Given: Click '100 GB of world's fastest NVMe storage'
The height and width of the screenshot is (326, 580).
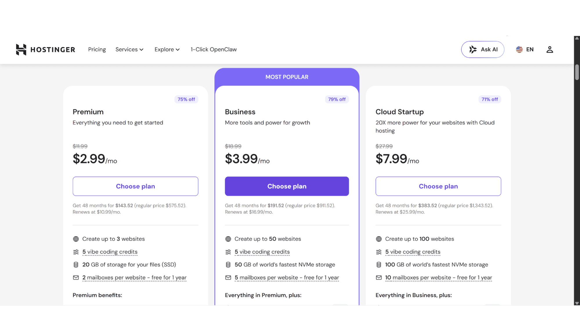Looking at the screenshot, I should tap(437, 265).
